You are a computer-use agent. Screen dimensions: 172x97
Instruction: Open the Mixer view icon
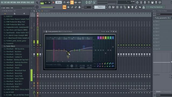pos(121,7)
